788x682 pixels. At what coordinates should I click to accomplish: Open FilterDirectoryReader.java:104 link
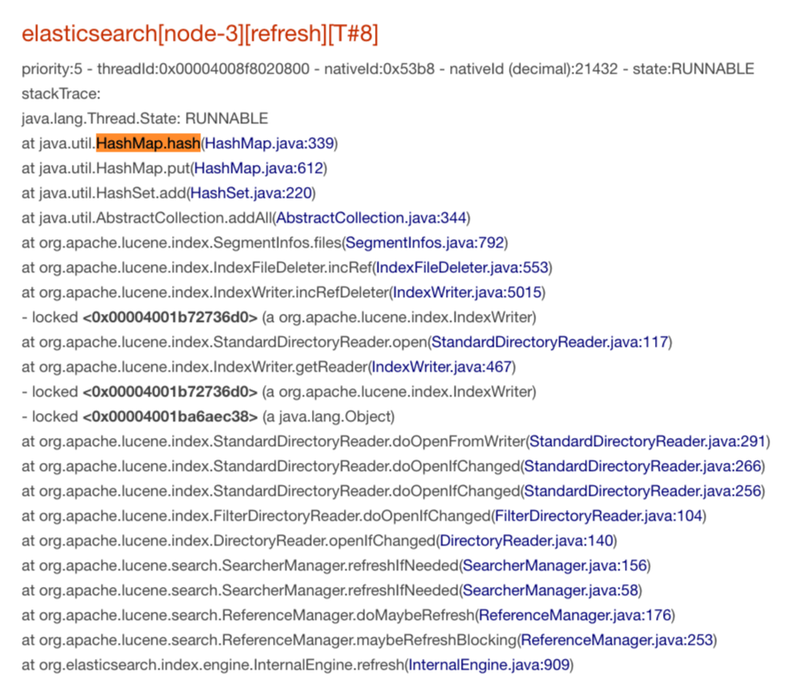(x=598, y=515)
